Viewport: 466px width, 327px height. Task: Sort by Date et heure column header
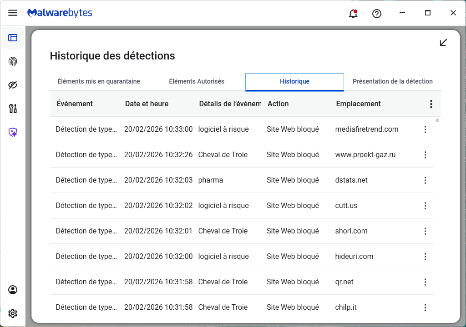pos(147,104)
